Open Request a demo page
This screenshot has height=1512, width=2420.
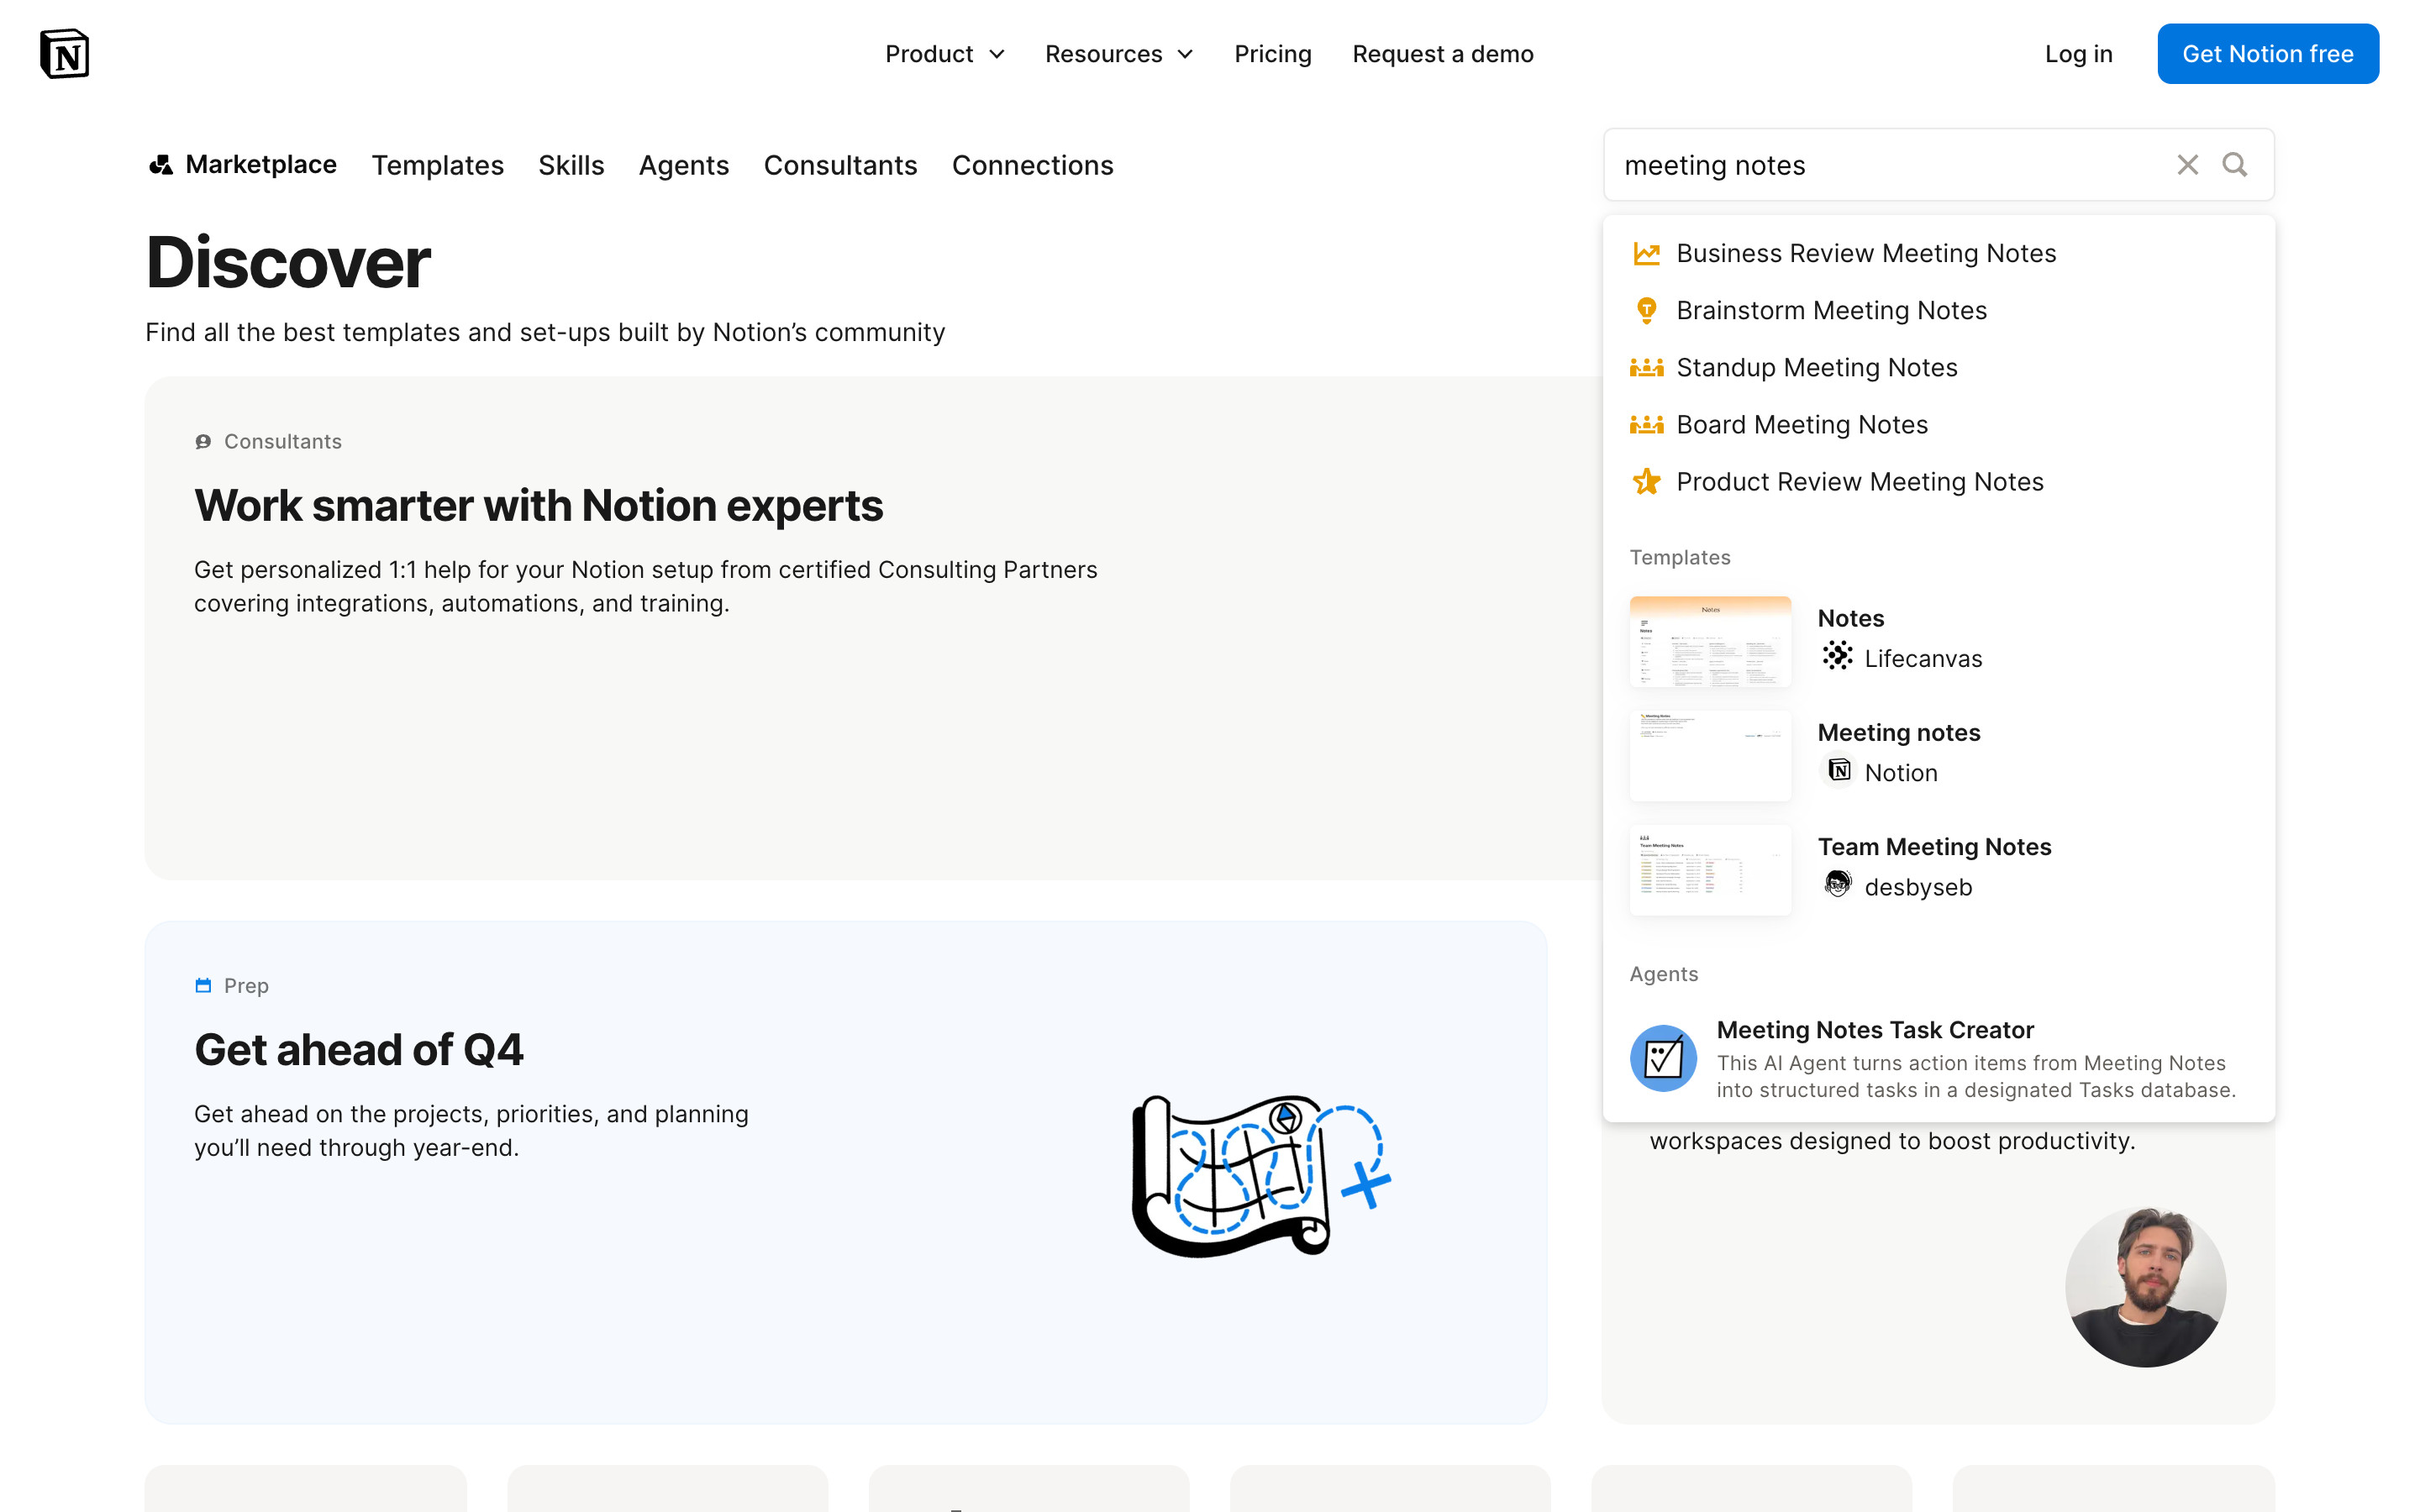tap(1442, 54)
